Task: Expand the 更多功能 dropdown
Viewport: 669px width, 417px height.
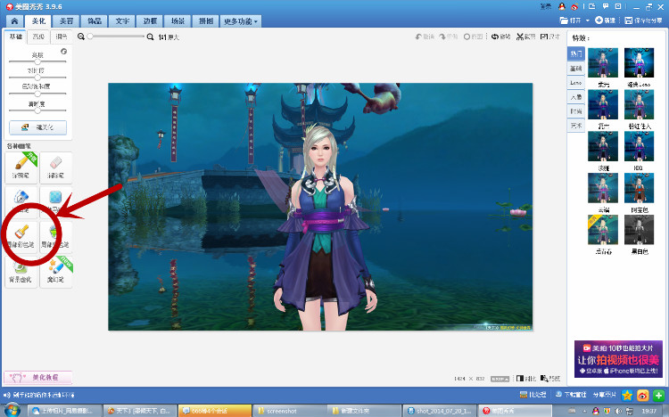Action: click(x=241, y=20)
